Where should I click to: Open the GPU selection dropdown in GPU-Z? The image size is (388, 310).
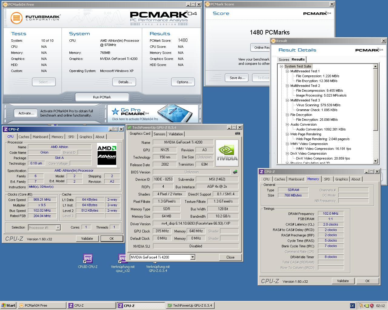point(192,257)
